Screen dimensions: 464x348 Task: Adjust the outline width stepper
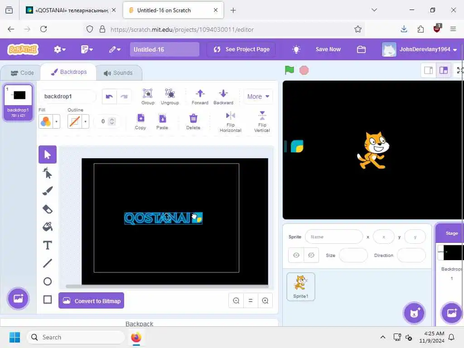[x=112, y=121]
